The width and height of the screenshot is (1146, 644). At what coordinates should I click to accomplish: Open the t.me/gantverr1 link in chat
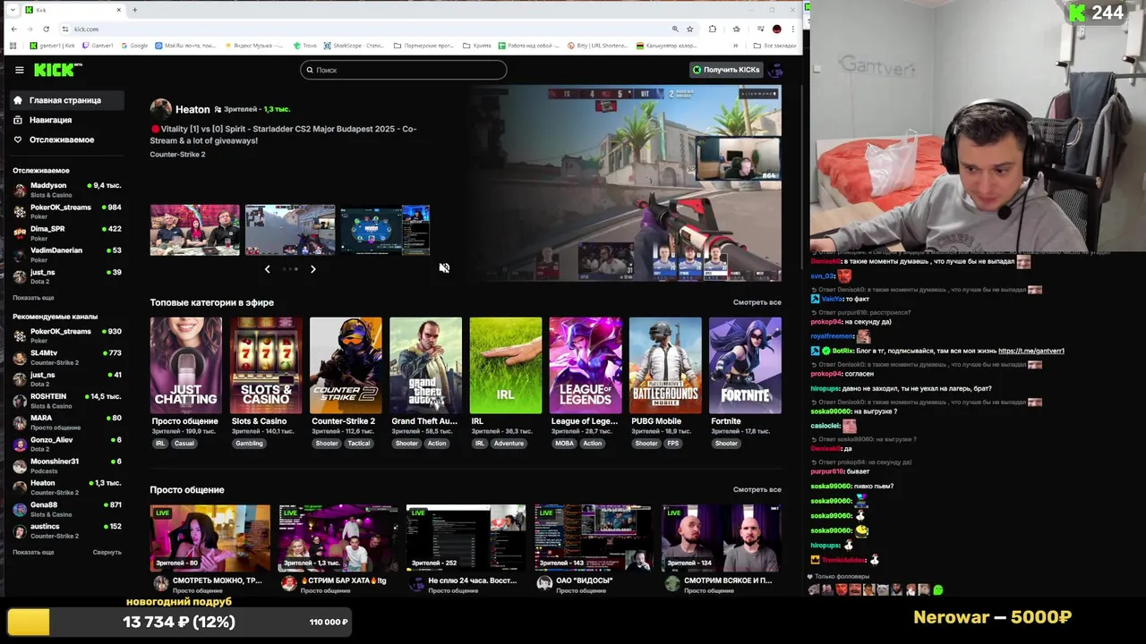point(1031,351)
